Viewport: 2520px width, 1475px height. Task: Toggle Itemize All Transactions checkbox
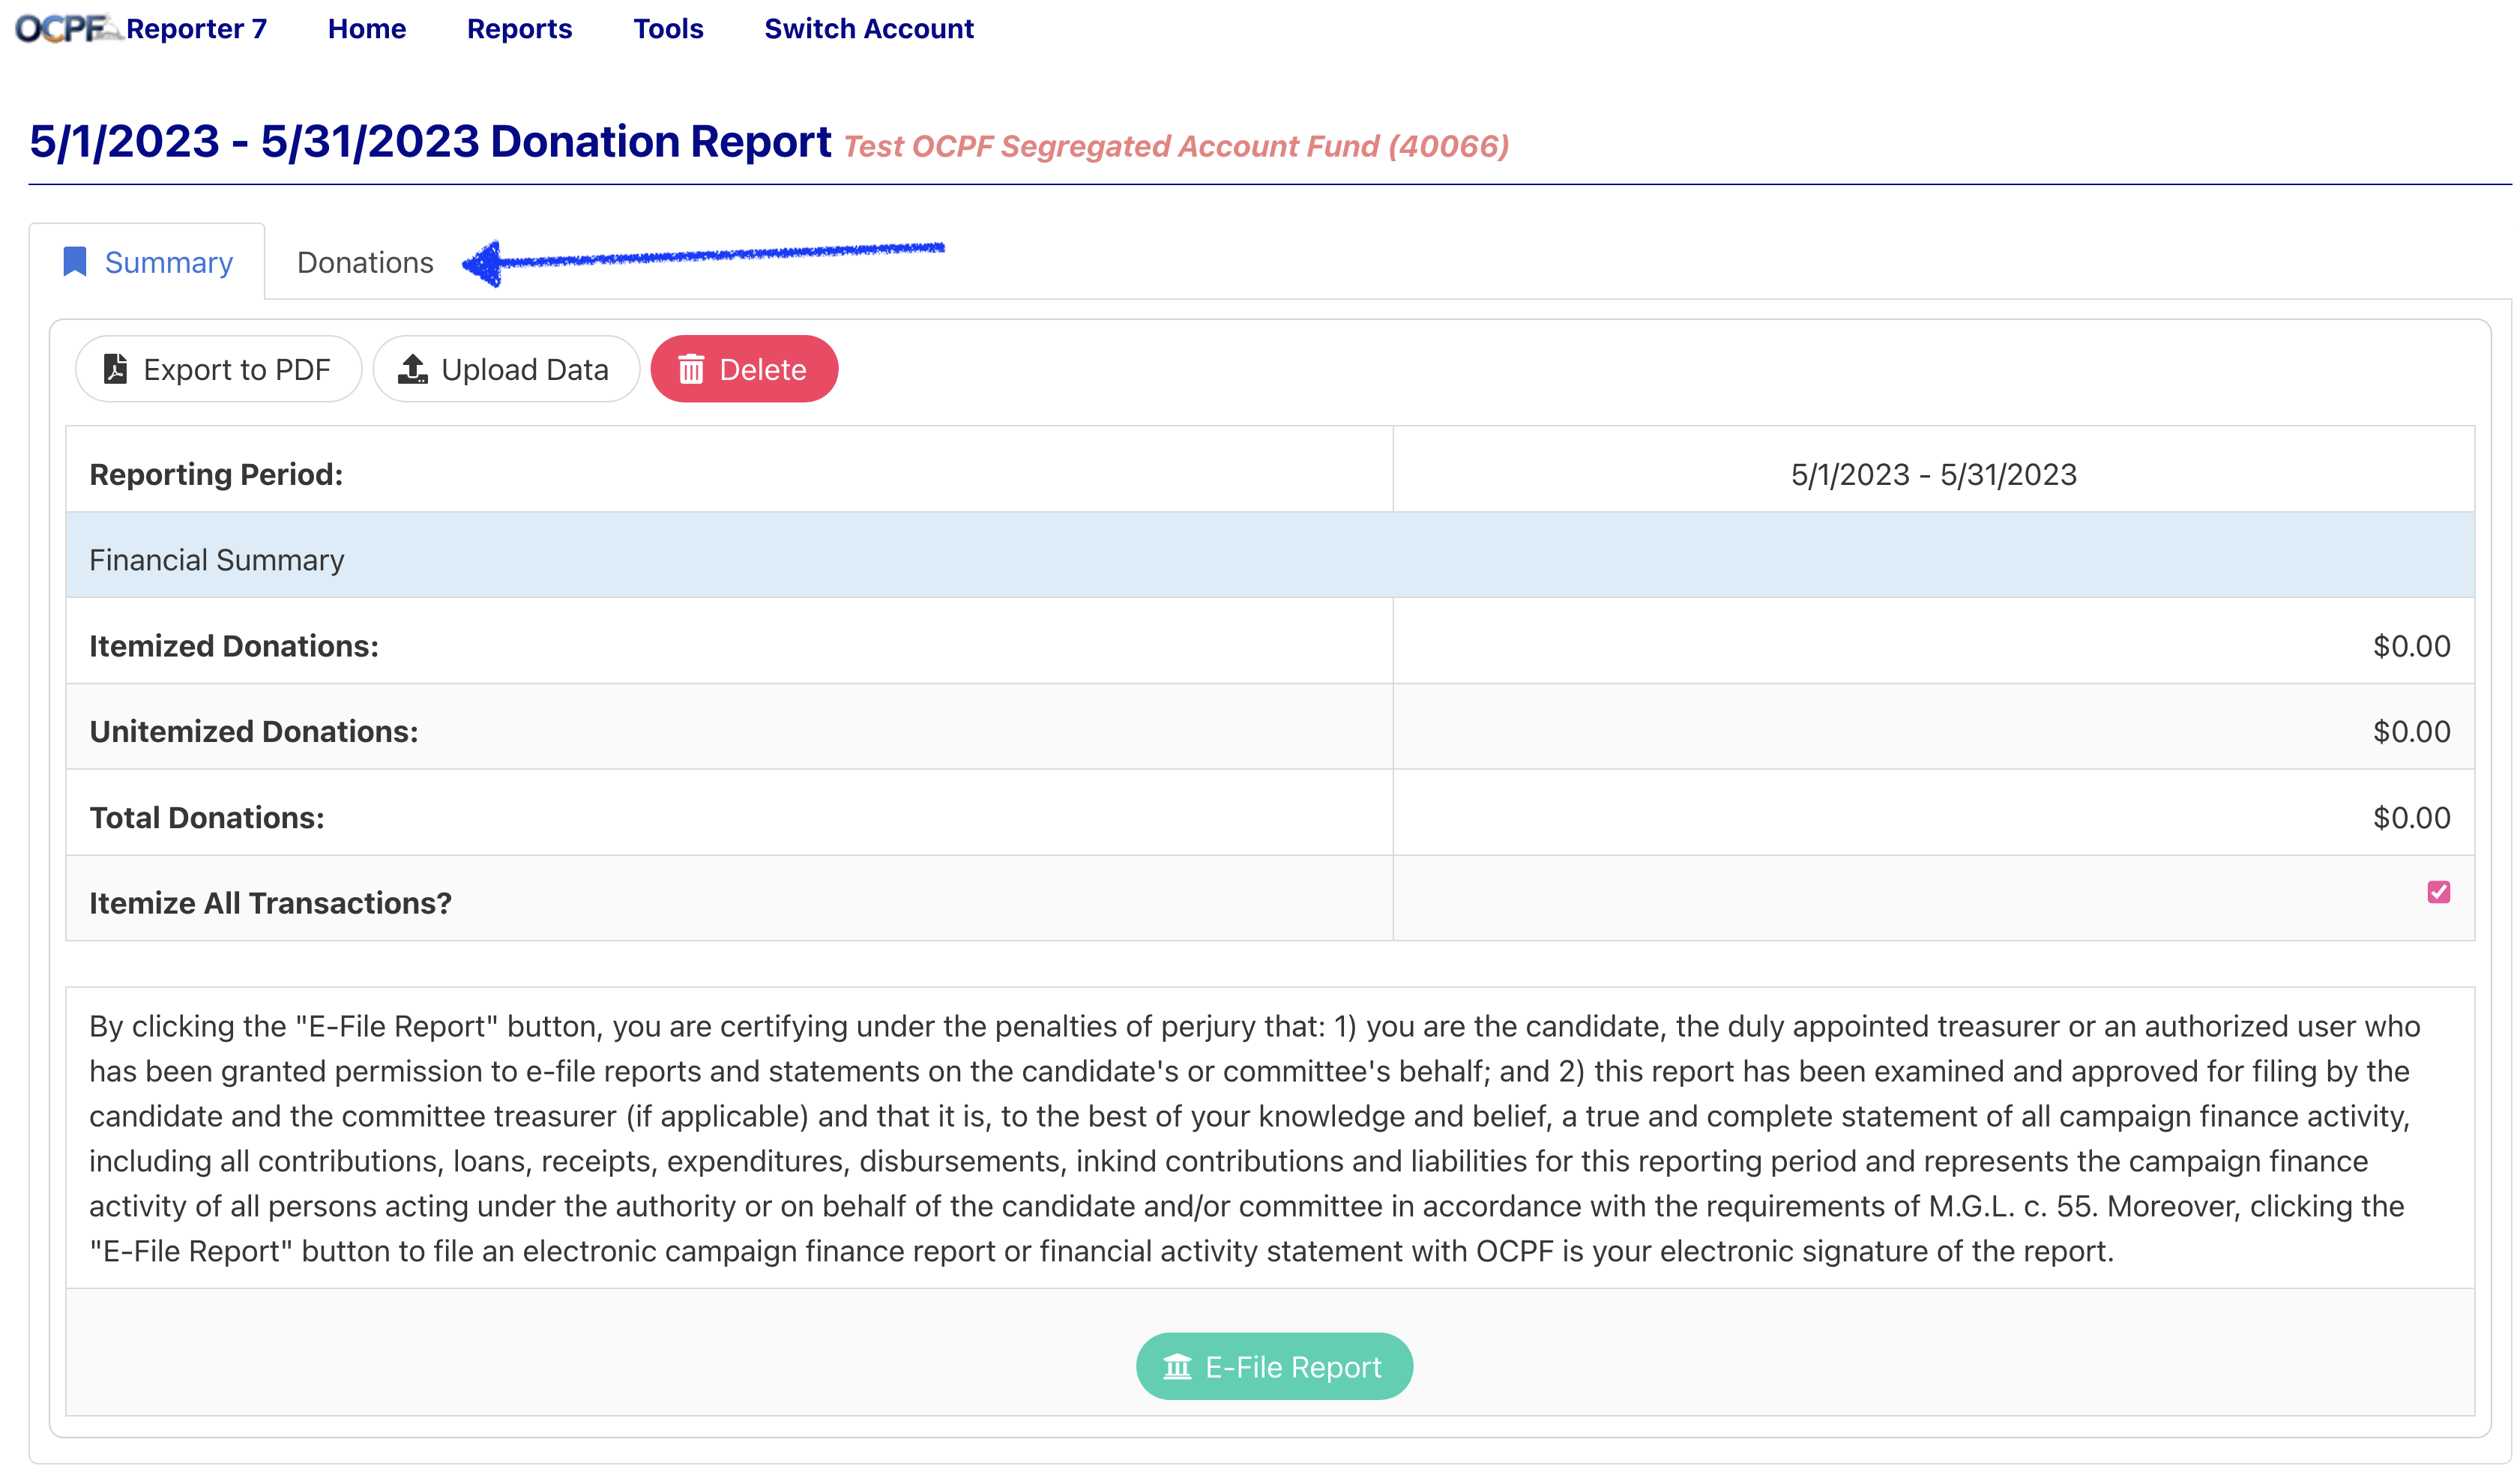2438,892
